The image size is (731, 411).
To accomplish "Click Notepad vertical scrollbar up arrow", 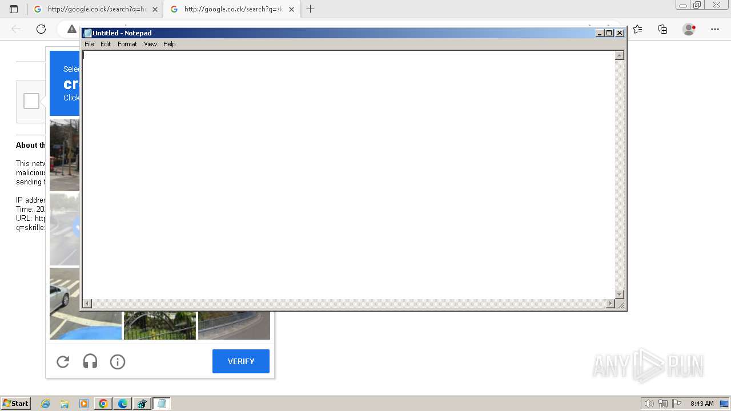I will [x=620, y=55].
